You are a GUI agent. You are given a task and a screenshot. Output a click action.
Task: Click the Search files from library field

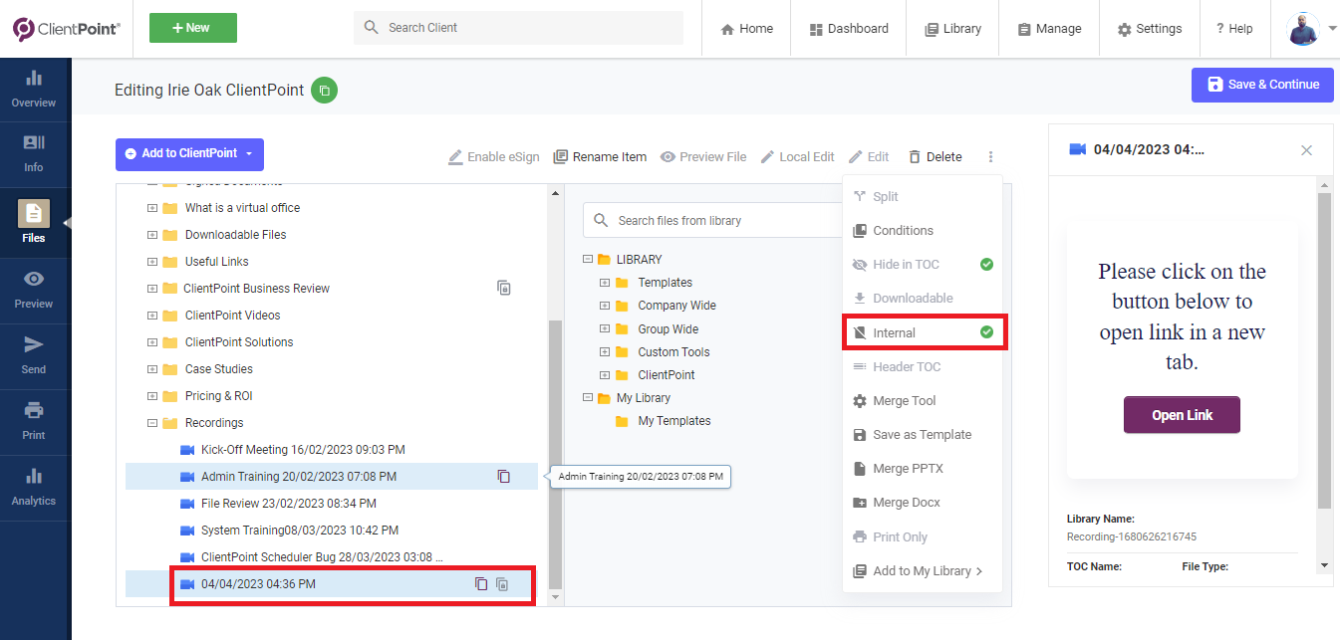pos(713,221)
